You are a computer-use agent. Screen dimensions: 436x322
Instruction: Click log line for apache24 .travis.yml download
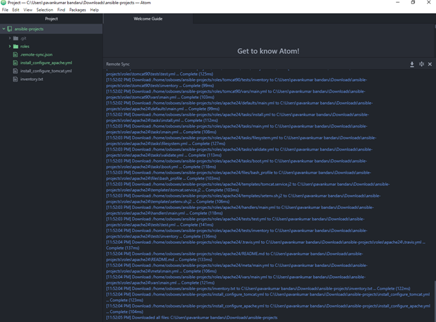click(266, 245)
